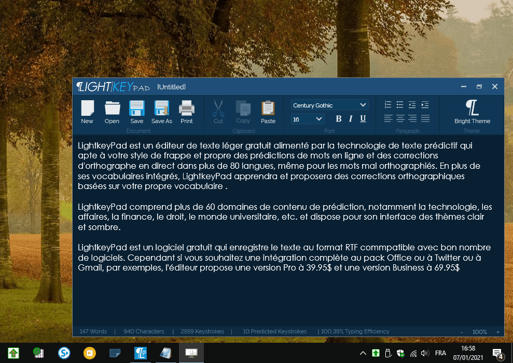Minimize the LightkeyPad window
The image size is (513, 363).
pos(464,87)
